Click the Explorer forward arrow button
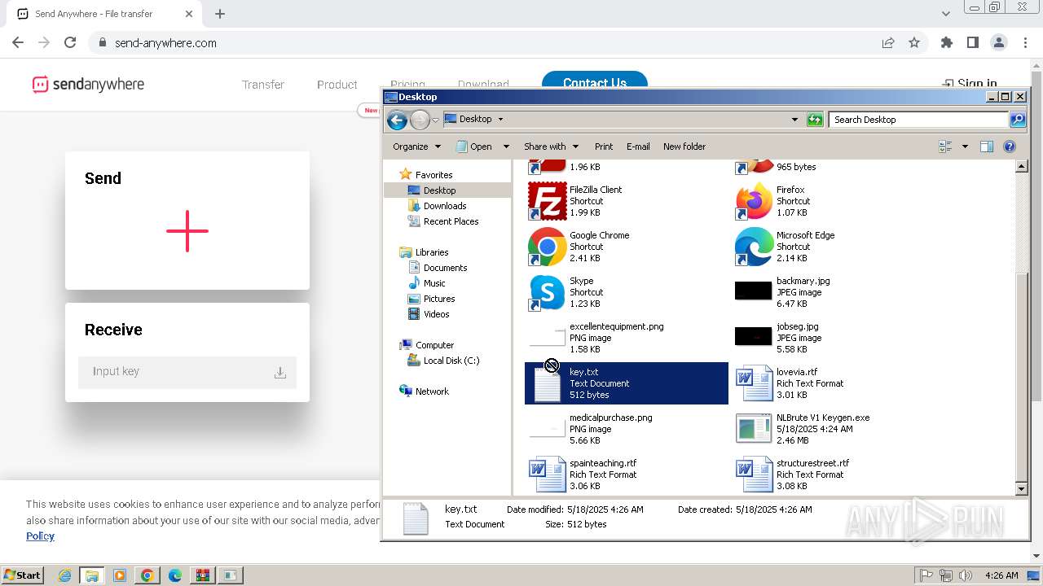 (419, 120)
